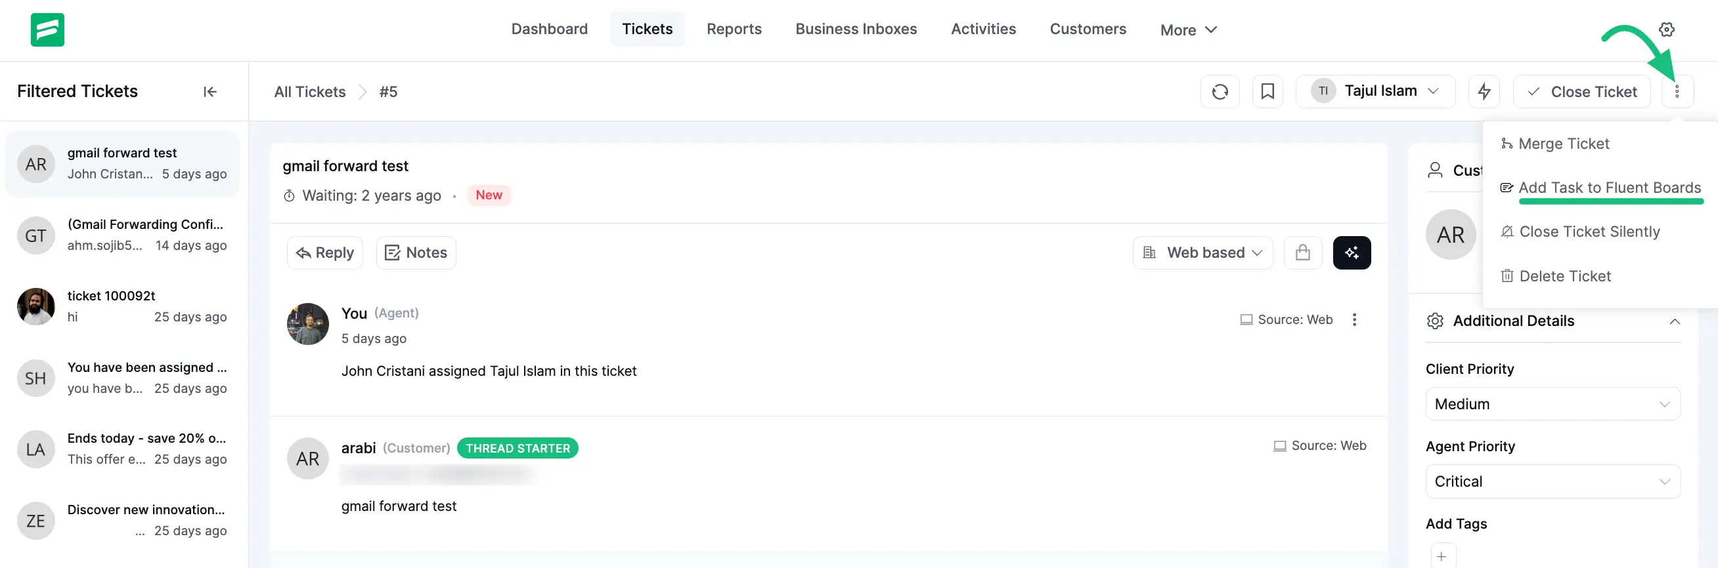Click the Additional Details gear icon
Image resolution: width=1718 pixels, height=568 pixels.
coord(1434,321)
